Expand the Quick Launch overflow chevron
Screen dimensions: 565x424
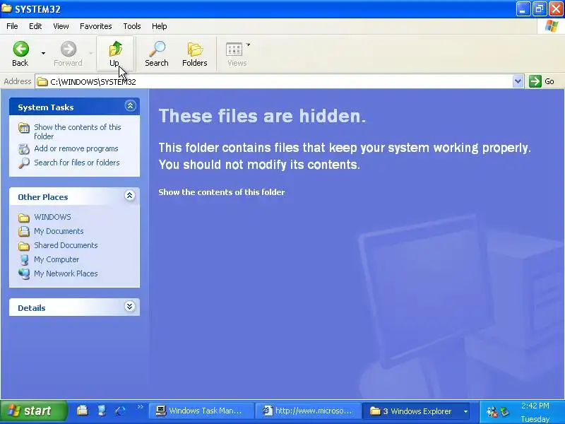pyautogui.click(x=140, y=407)
